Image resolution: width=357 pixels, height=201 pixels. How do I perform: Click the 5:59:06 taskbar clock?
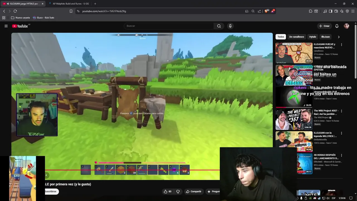coord(342,198)
